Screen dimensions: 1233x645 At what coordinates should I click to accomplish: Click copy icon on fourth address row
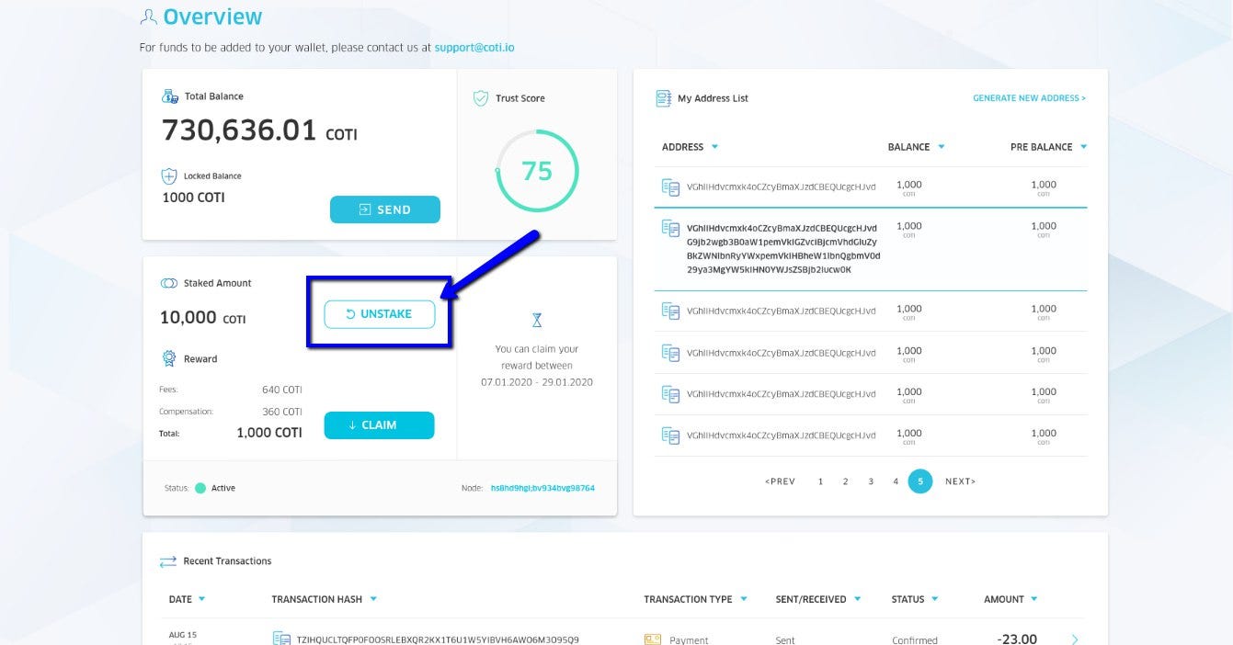(x=670, y=352)
